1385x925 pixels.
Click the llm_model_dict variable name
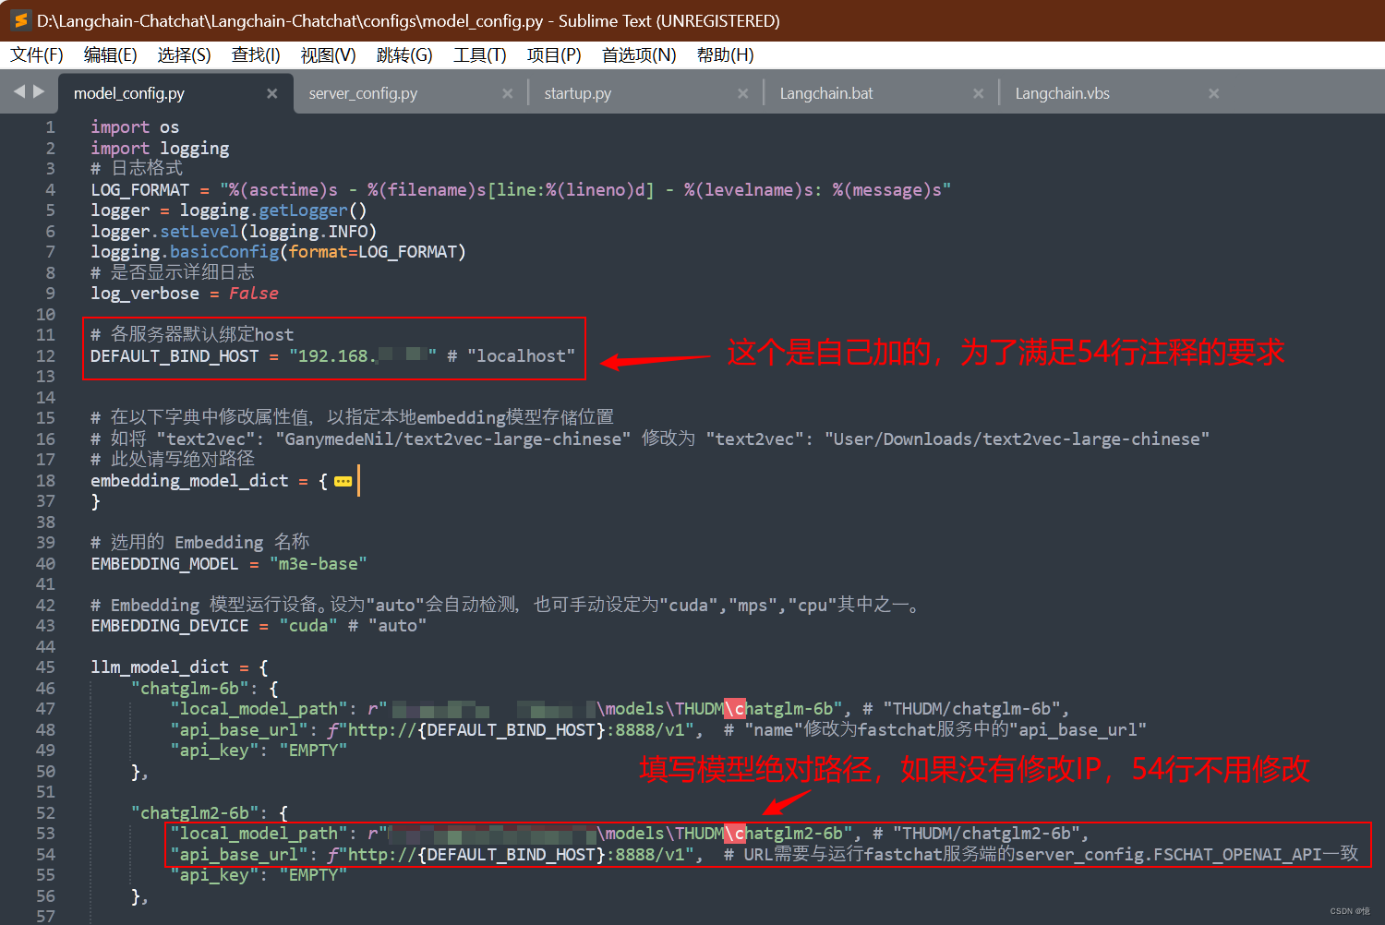[160, 667]
